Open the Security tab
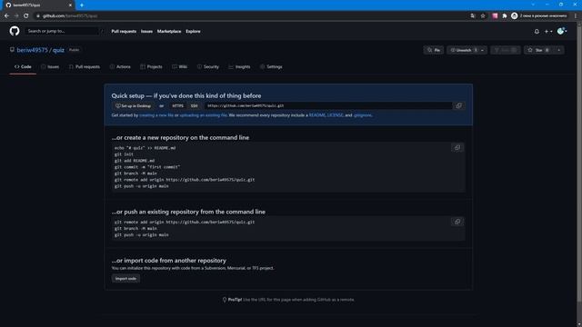 point(208,66)
